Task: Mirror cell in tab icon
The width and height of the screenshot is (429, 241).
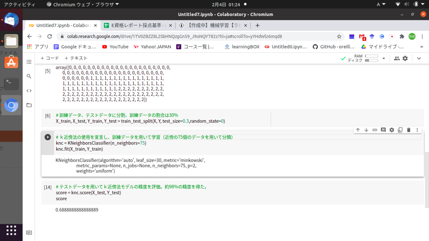Action: point(400,130)
